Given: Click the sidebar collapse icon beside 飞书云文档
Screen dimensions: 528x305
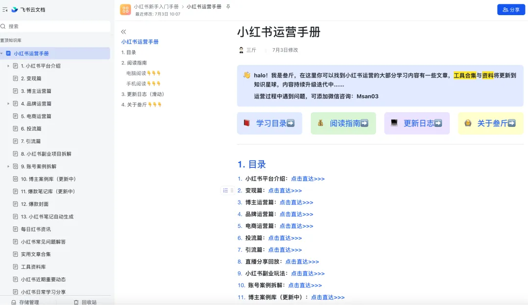Looking at the screenshot, I should (x=5, y=9).
